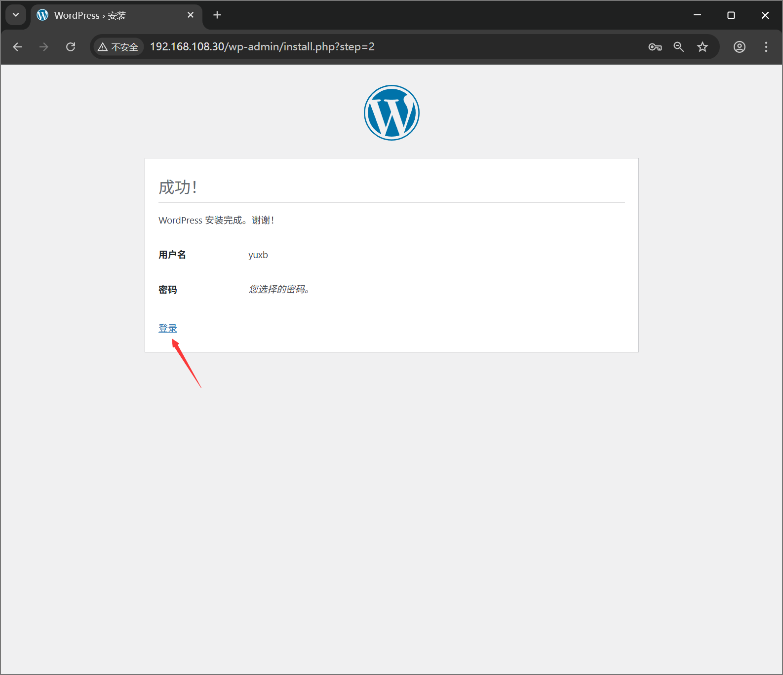The image size is (783, 675).
Task: Select the WordPress › 安装 tab
Action: pyautogui.click(x=117, y=15)
